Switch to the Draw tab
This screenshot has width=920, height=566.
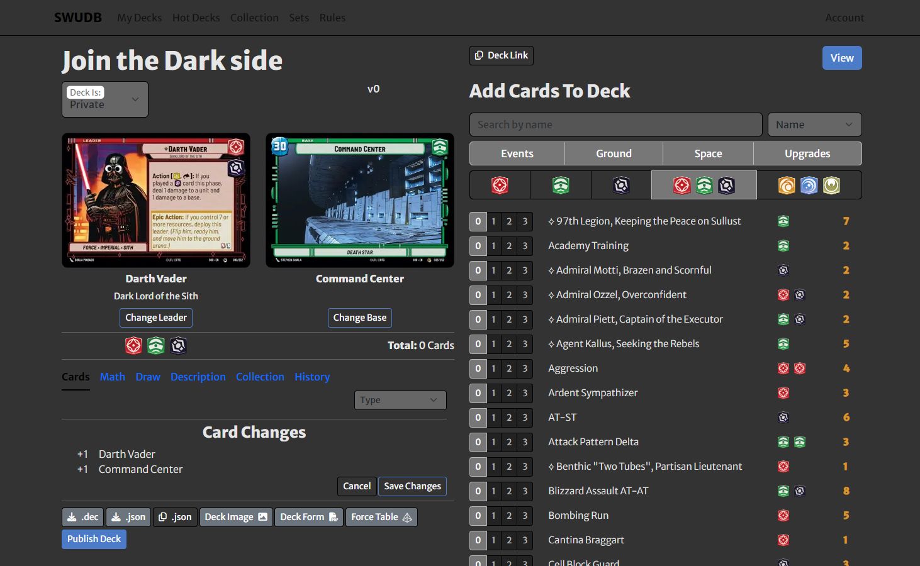pos(148,377)
